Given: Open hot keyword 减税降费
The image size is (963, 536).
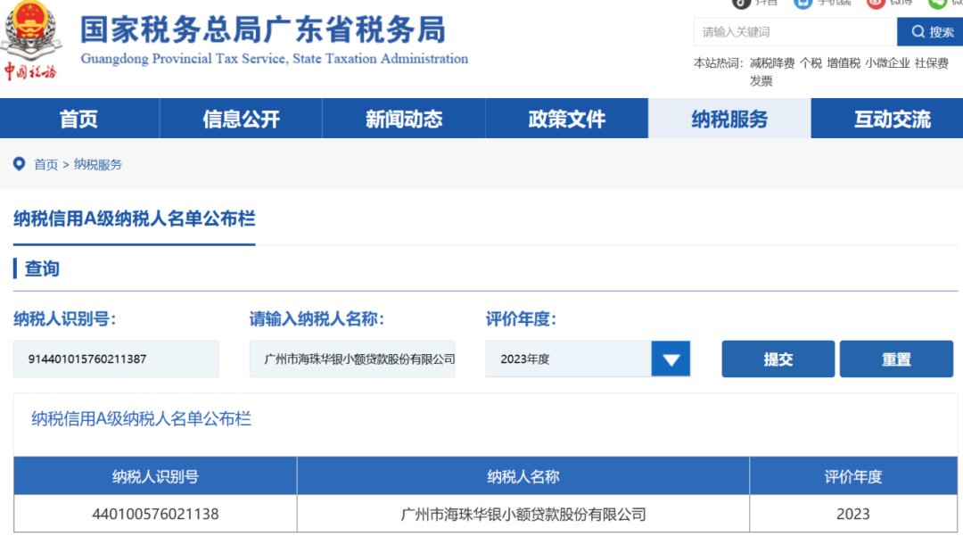Looking at the screenshot, I should click(x=772, y=63).
